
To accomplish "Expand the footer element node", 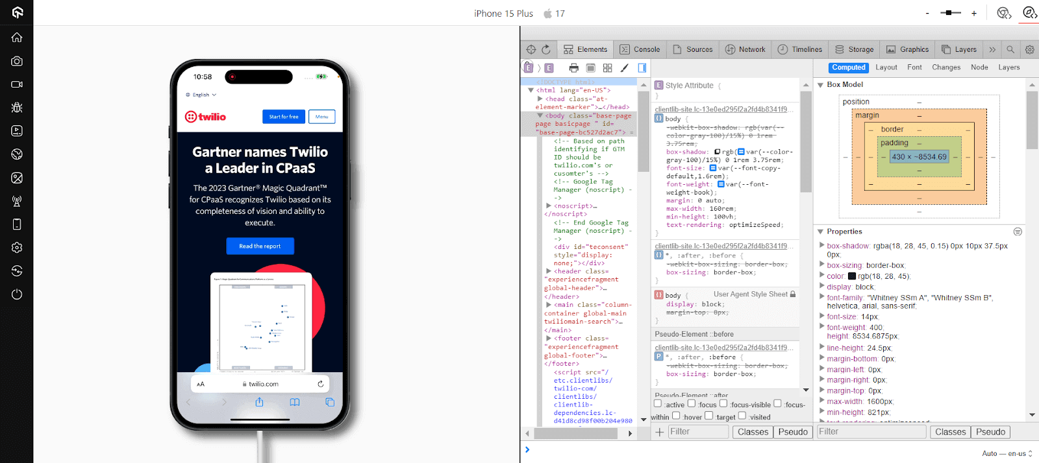I will 549,338.
